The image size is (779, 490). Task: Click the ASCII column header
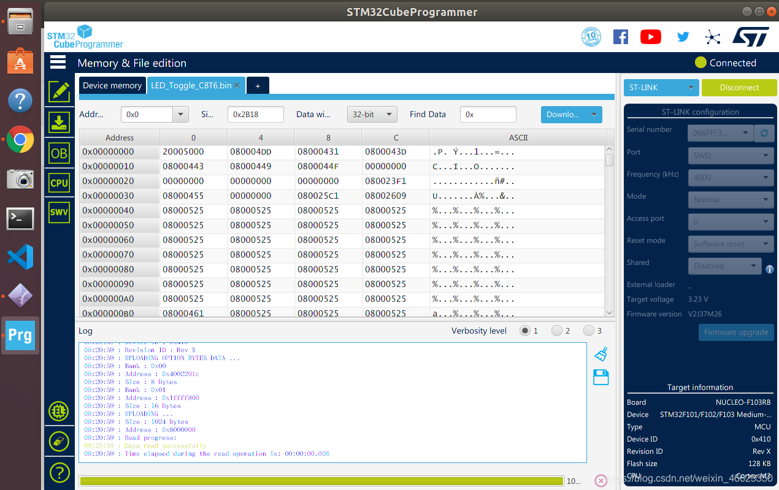[518, 137]
